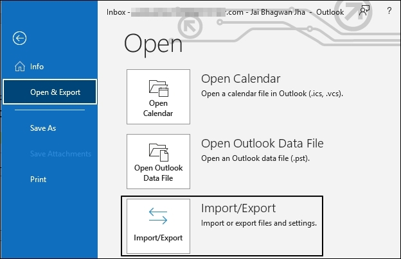Click 'Import or export files and settings.' text
The height and width of the screenshot is (259, 401).
pos(259,223)
